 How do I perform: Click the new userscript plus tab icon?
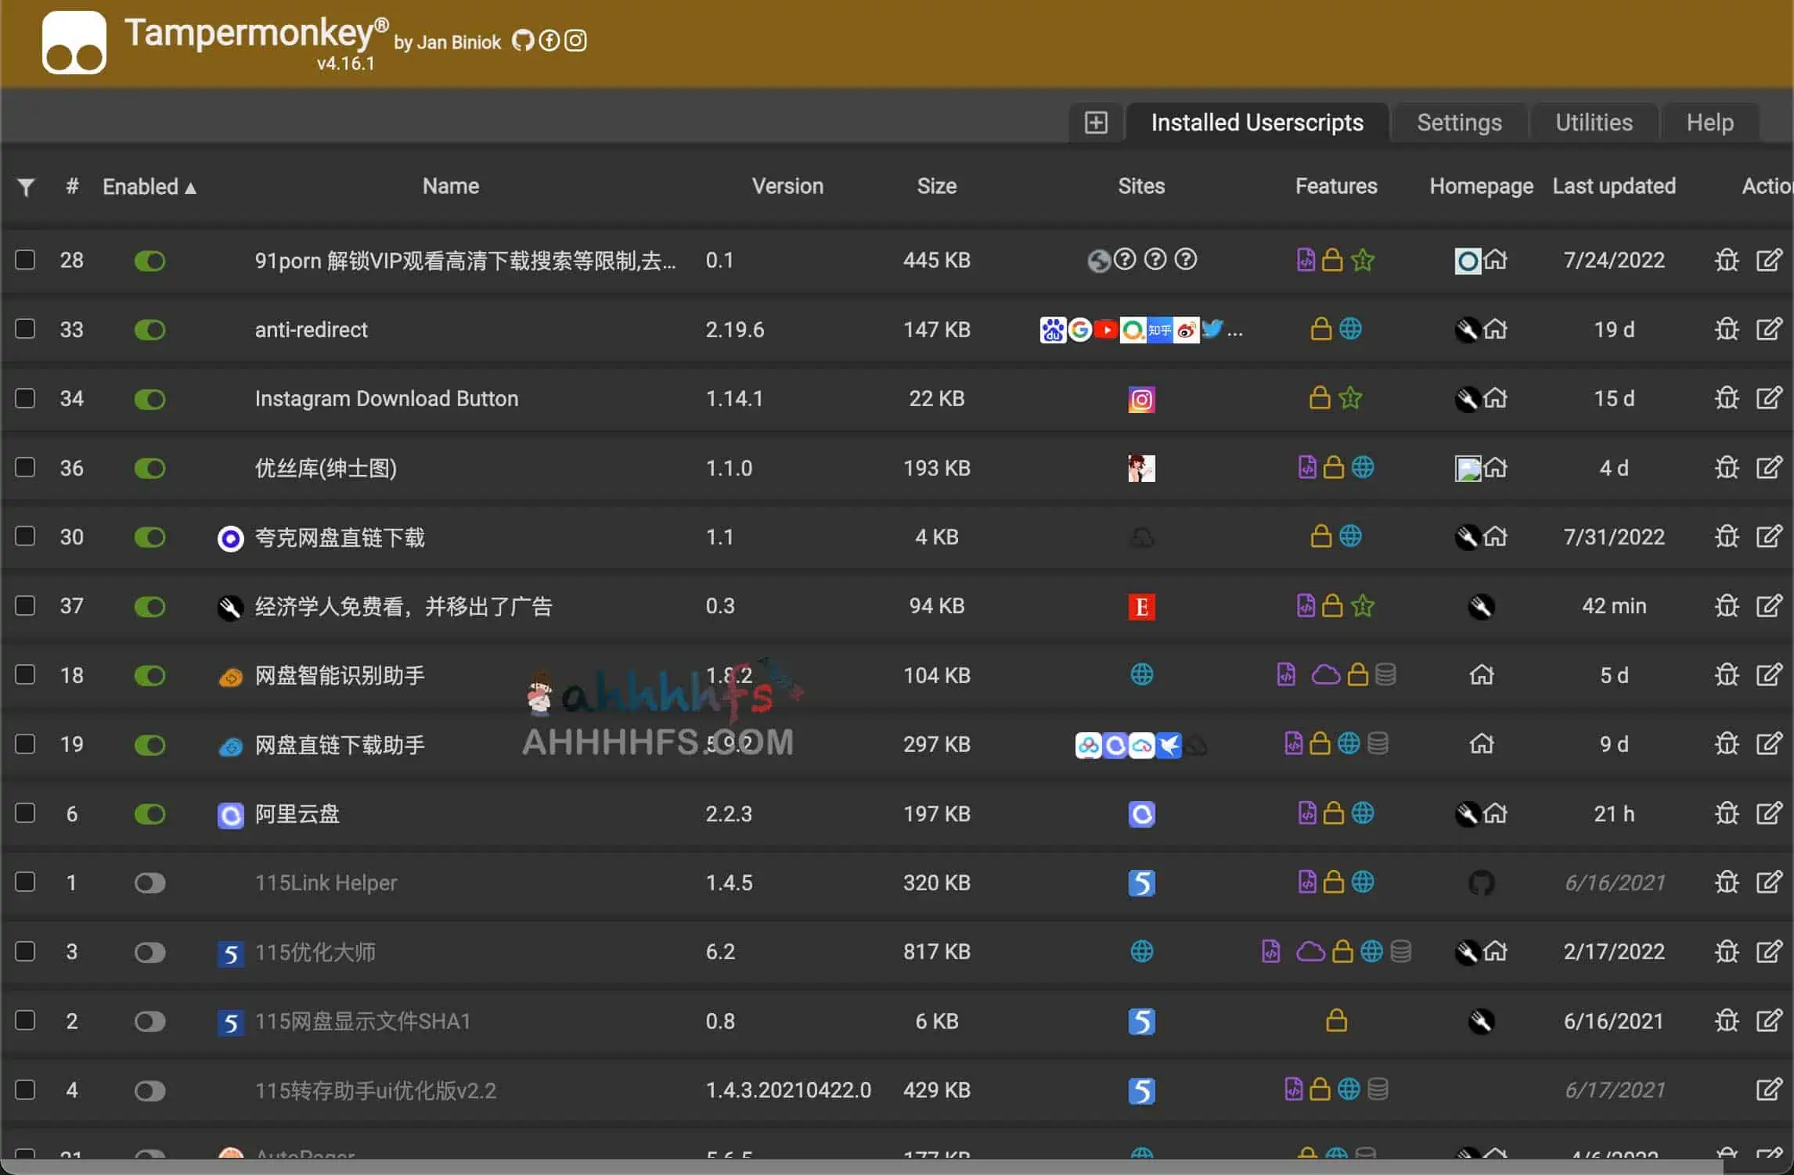[x=1096, y=123]
